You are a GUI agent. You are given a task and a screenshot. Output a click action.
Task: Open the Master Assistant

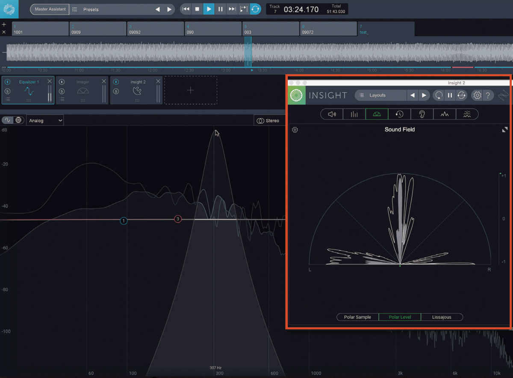(50, 9)
